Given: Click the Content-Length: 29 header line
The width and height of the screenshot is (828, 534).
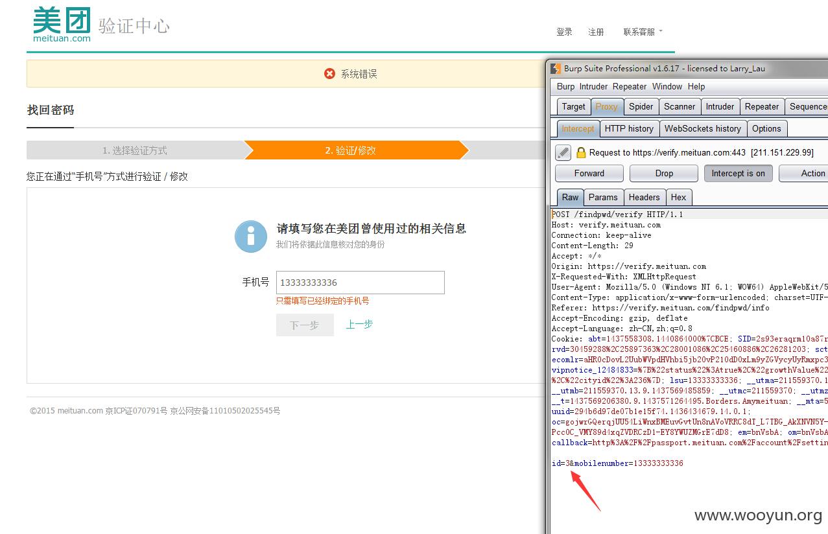Looking at the screenshot, I should pyautogui.click(x=593, y=246).
